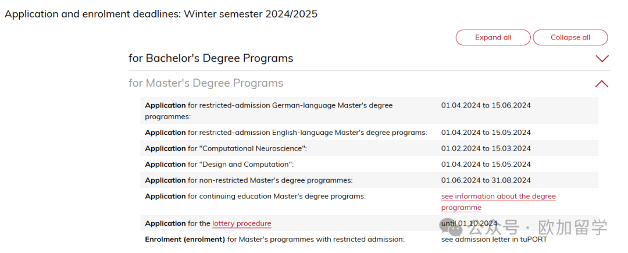Click 'see admission letter in tuPORT' text
The height and width of the screenshot is (253, 628).
(x=494, y=240)
